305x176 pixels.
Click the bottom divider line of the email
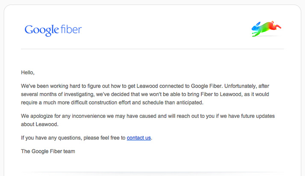coord(152,172)
